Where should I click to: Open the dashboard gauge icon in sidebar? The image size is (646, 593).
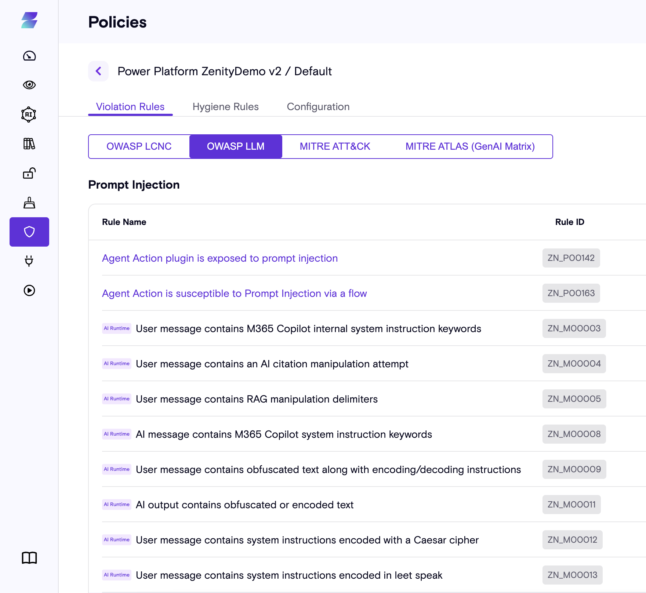[x=29, y=56]
